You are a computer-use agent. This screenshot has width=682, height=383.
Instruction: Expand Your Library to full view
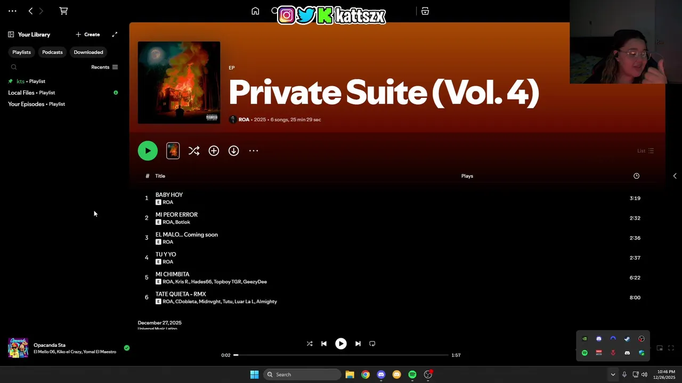point(115,35)
